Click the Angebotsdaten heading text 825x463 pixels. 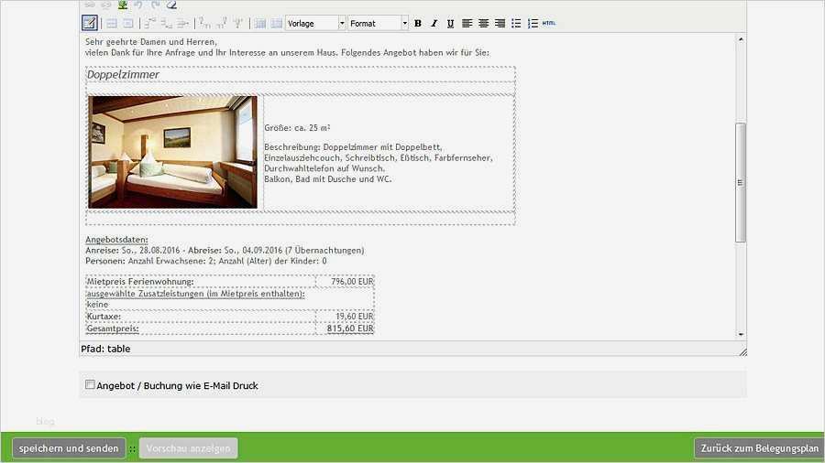click(x=116, y=240)
